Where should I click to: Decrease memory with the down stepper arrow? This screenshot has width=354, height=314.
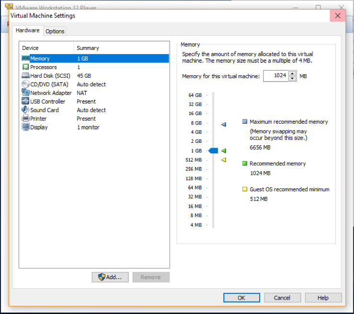point(292,79)
